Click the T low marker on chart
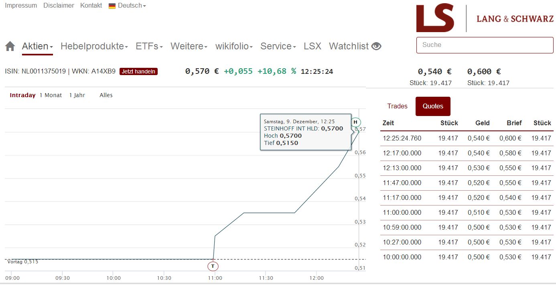This screenshot has height=285, width=556. (213, 266)
